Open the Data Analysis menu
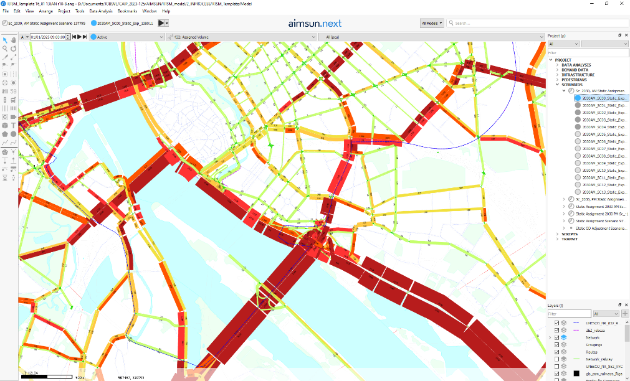This screenshot has width=630, height=381. (x=101, y=11)
